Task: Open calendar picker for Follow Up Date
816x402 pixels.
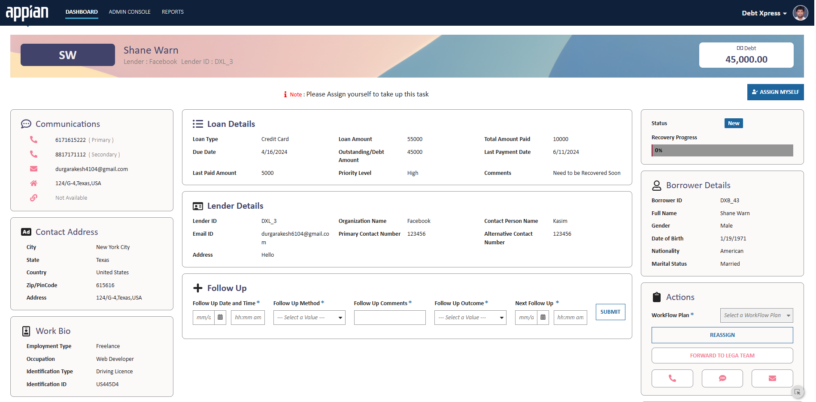Action: coord(220,318)
